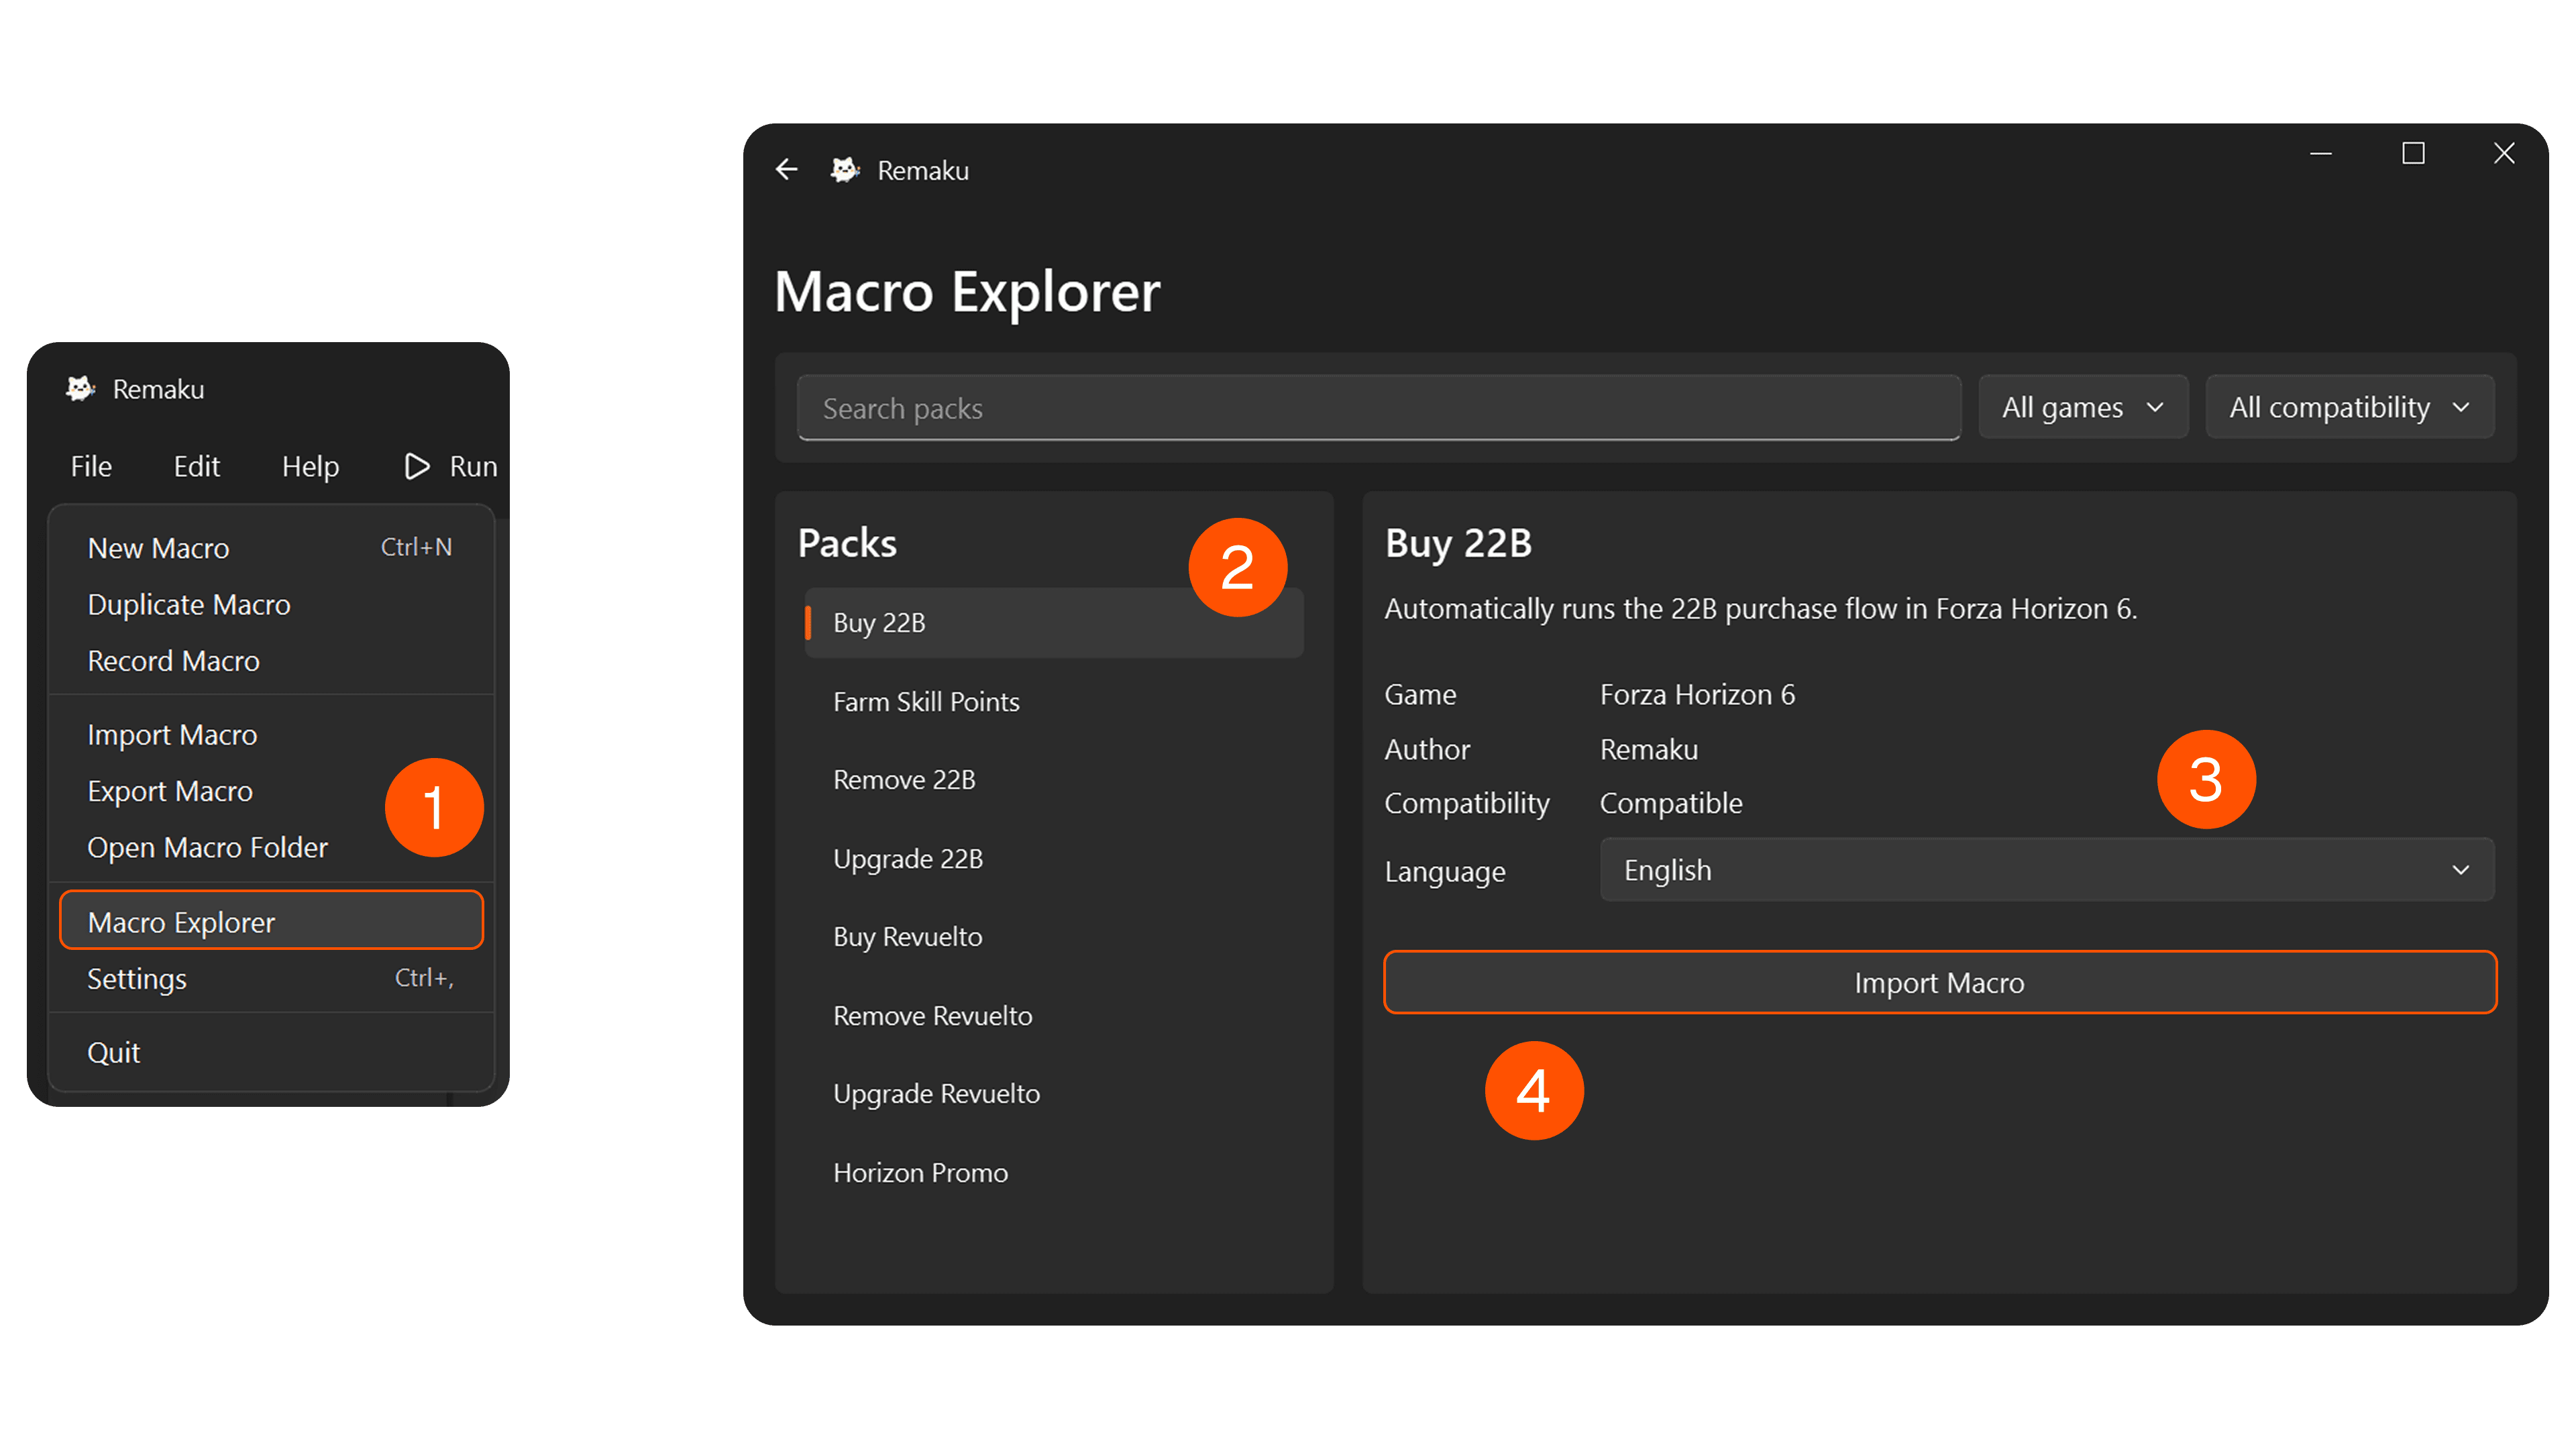Choose Export Macro menu entry
Viewport: 2576px width, 1449px height.
[271, 790]
